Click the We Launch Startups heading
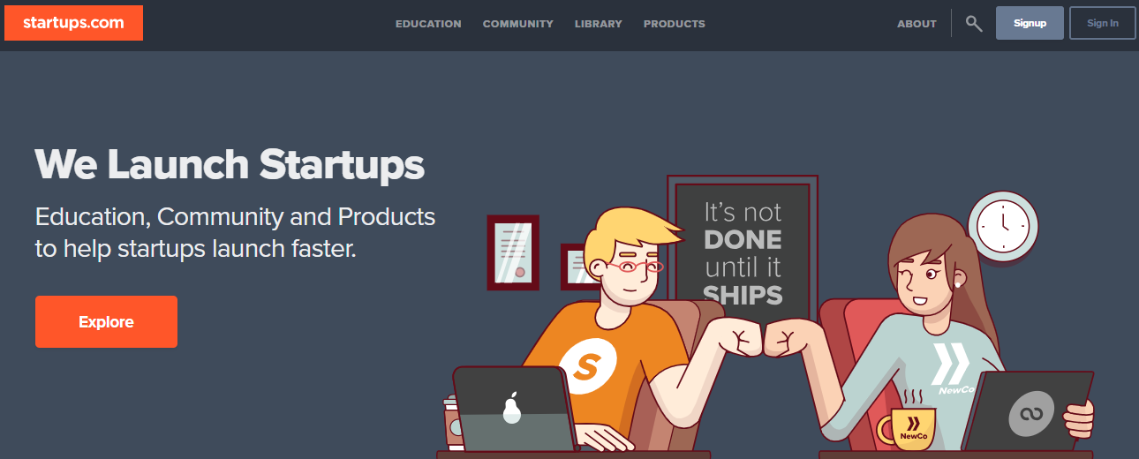The height and width of the screenshot is (459, 1139). pos(230,164)
